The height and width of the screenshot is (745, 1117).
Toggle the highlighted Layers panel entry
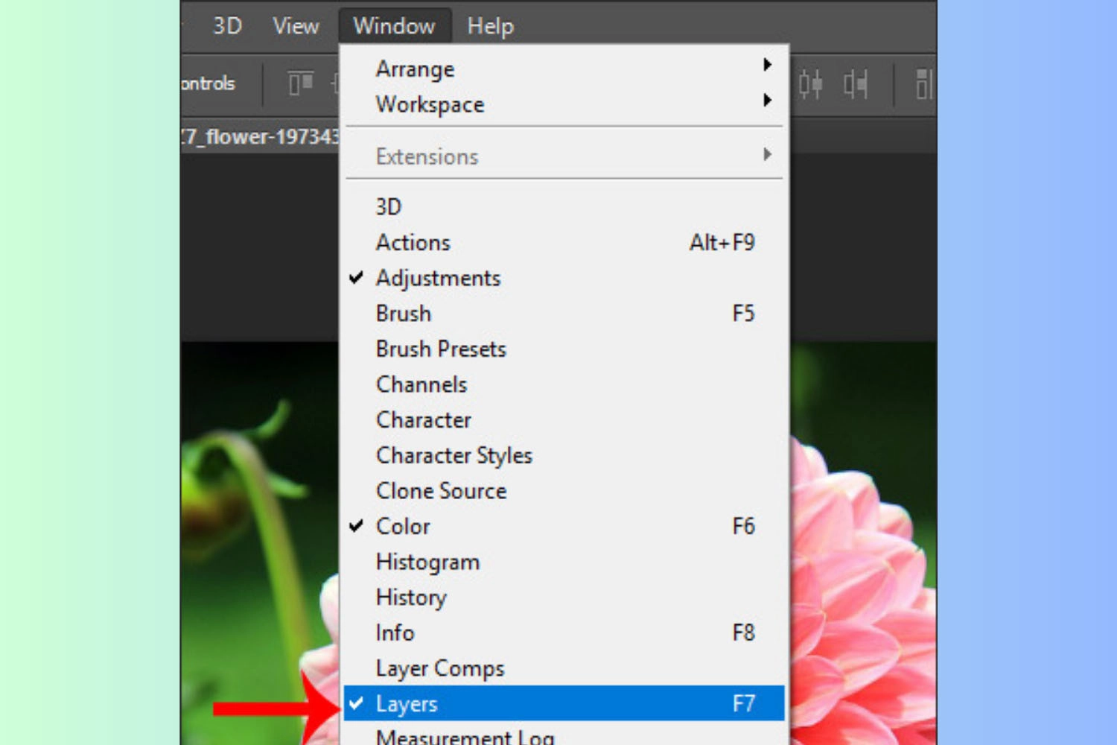click(564, 703)
